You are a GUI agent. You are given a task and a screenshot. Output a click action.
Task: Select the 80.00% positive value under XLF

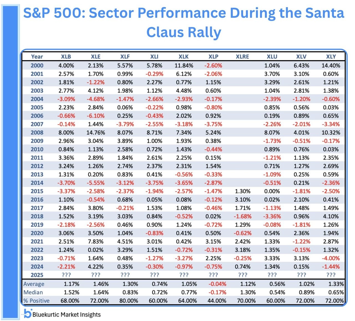pos(129,301)
